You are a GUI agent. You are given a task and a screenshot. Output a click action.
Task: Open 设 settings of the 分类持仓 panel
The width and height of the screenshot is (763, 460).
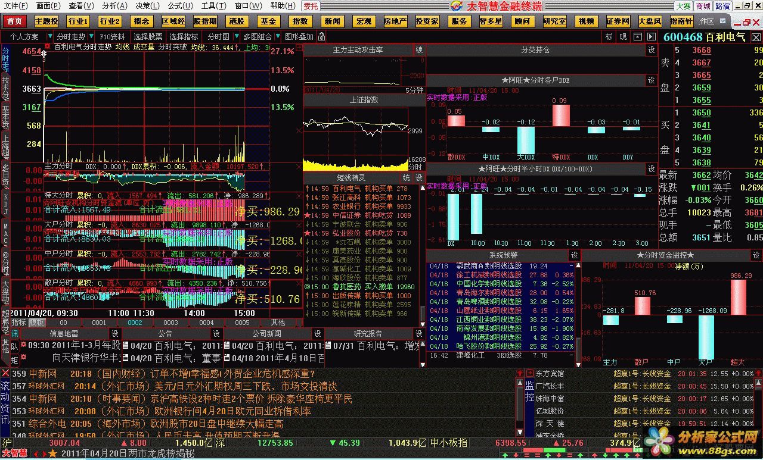(x=651, y=51)
